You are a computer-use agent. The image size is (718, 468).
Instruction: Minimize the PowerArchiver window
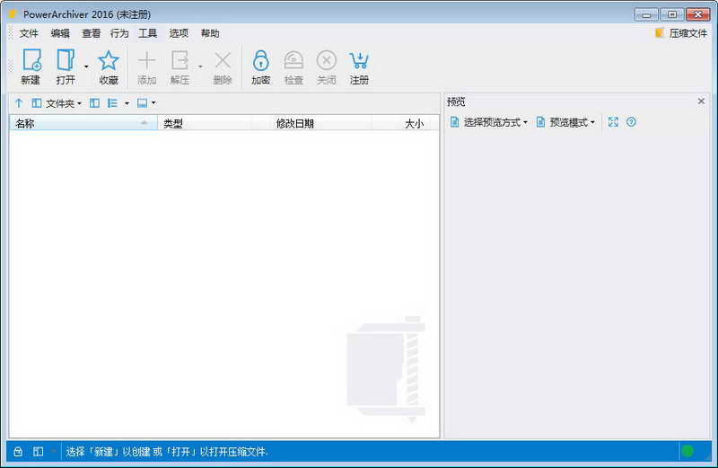click(x=646, y=14)
